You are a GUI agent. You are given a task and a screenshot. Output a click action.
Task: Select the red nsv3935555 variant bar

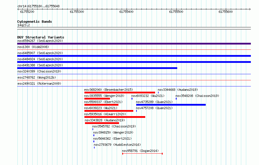(97, 99)
